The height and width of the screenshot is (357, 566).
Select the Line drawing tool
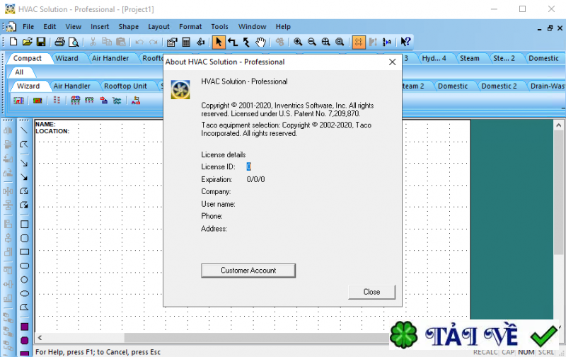tap(24, 130)
